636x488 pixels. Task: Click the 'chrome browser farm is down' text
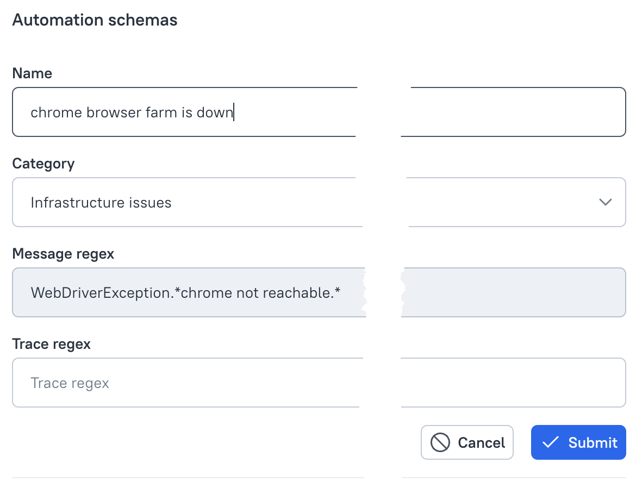132,112
